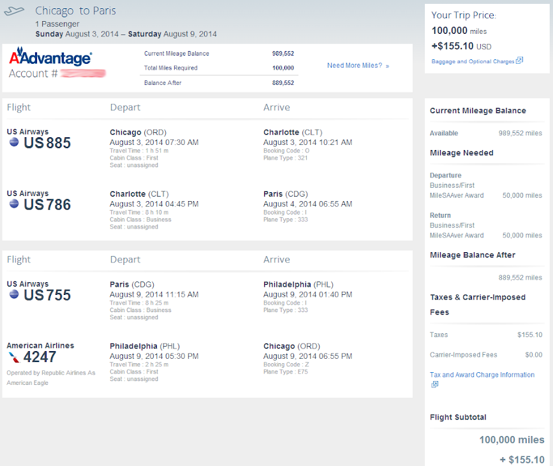Click the redacted AAdvantage account number
This screenshot has height=466, width=553.
[83, 73]
